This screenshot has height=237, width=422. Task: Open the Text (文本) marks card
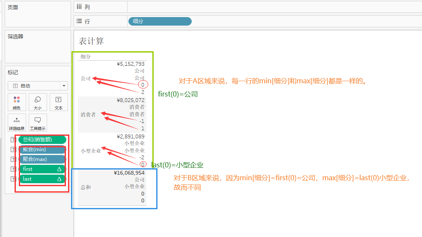click(x=58, y=102)
